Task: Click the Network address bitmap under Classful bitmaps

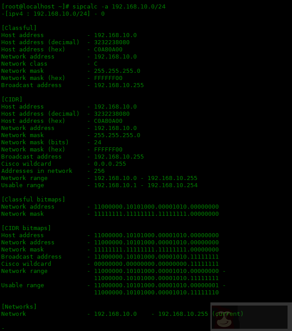Action: [x=156, y=207]
